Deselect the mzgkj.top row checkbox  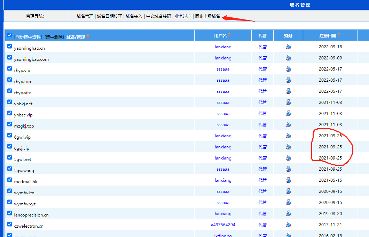pos(10,124)
